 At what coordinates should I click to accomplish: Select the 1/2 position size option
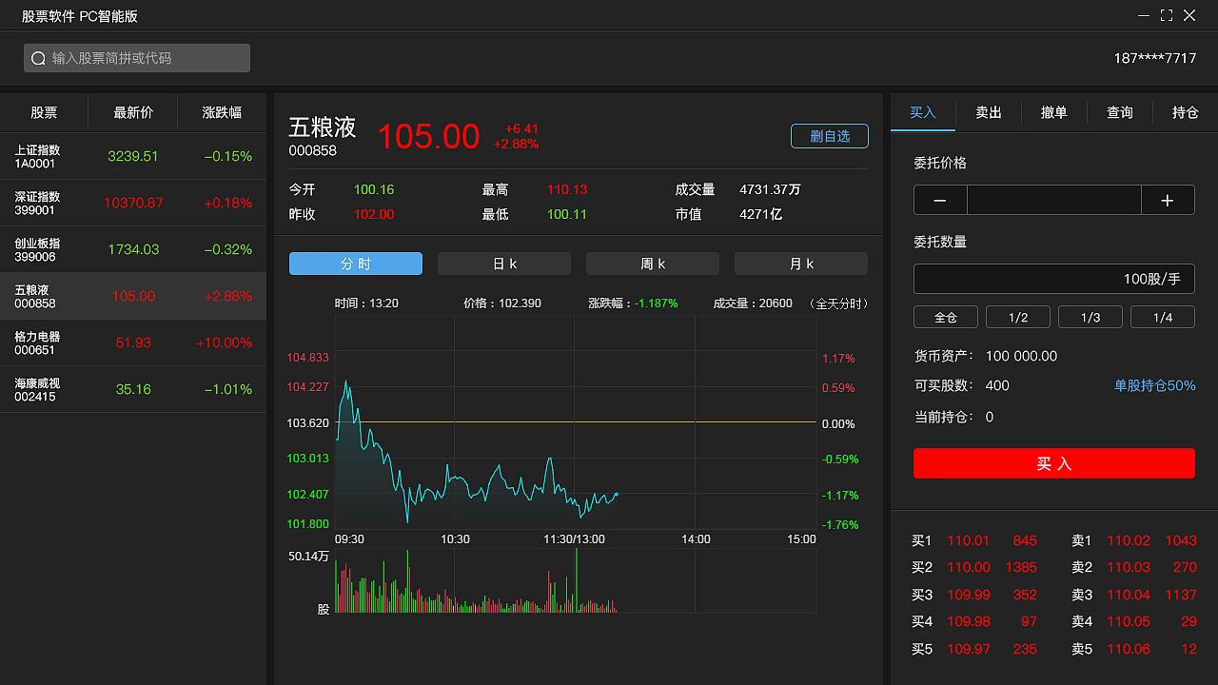[1017, 317]
